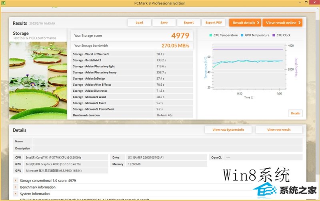Select Storage - Adobe Illustrator row
Viewport: 320px width, 201px height.
(x=132, y=91)
